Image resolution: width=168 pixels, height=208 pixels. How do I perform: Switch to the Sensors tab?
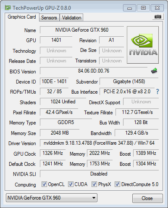tap(49, 18)
